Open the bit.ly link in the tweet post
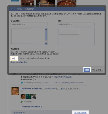Screen dimensions: 108x114 pyautogui.click(x=63, y=77)
